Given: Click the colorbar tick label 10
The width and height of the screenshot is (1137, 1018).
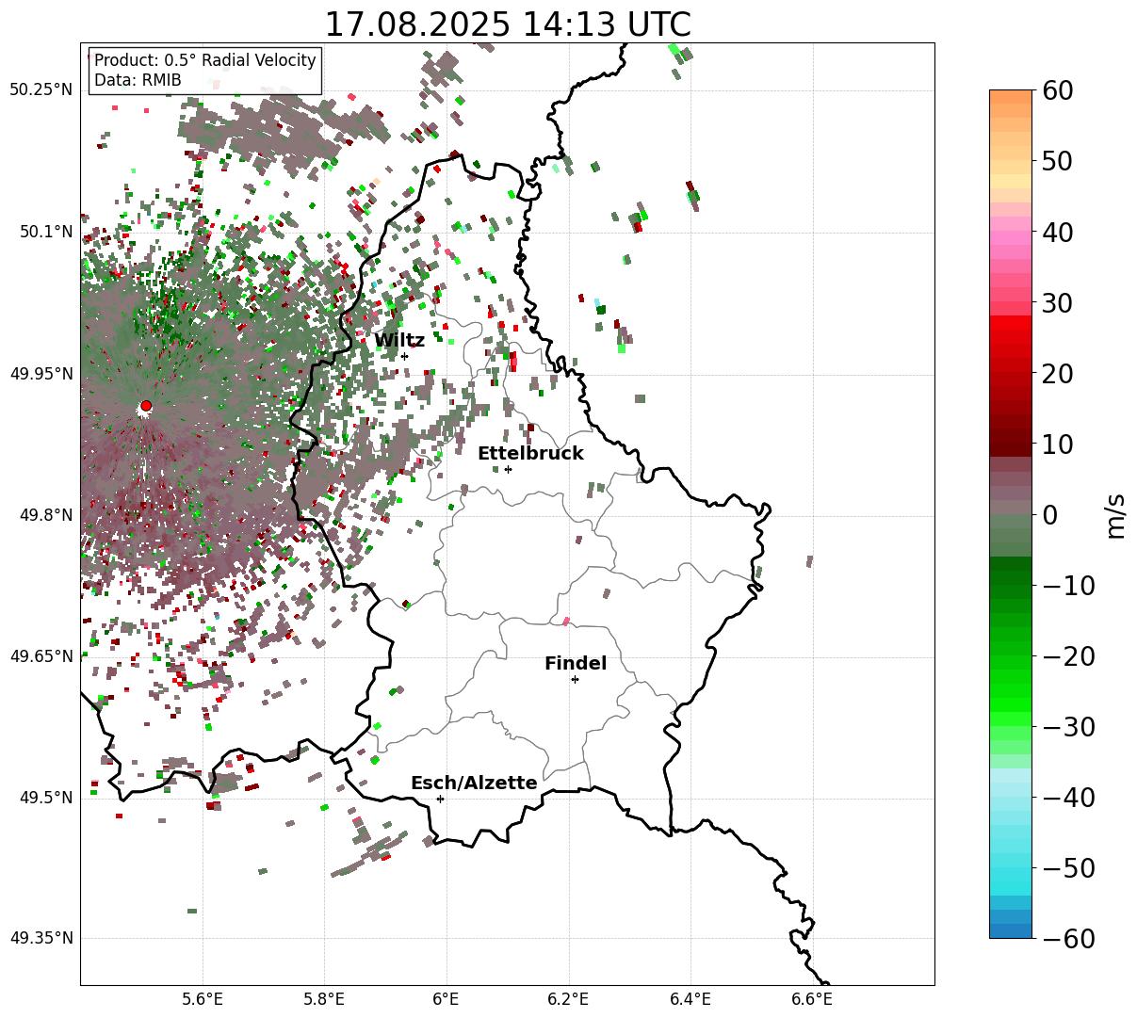Looking at the screenshot, I should click(x=1060, y=444).
